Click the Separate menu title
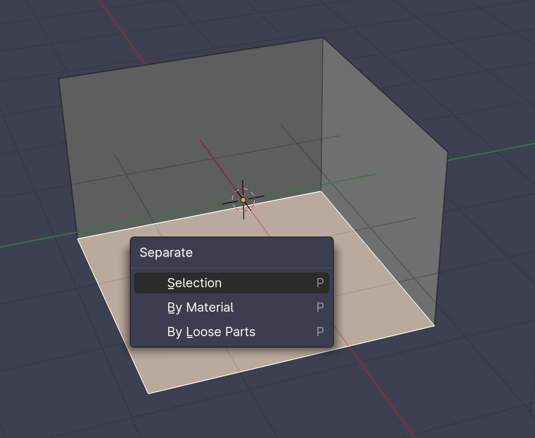Image resolution: width=535 pixels, height=438 pixels. tap(166, 253)
